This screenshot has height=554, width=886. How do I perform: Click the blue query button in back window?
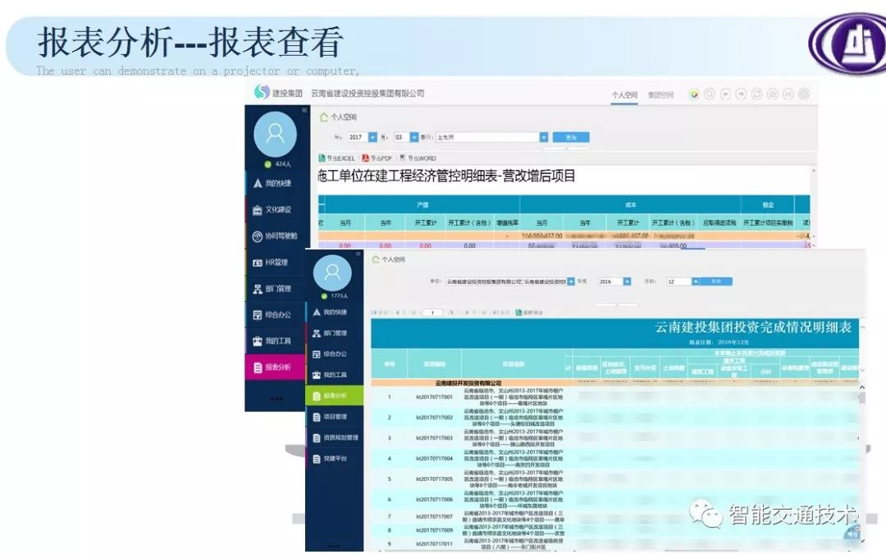(571, 137)
